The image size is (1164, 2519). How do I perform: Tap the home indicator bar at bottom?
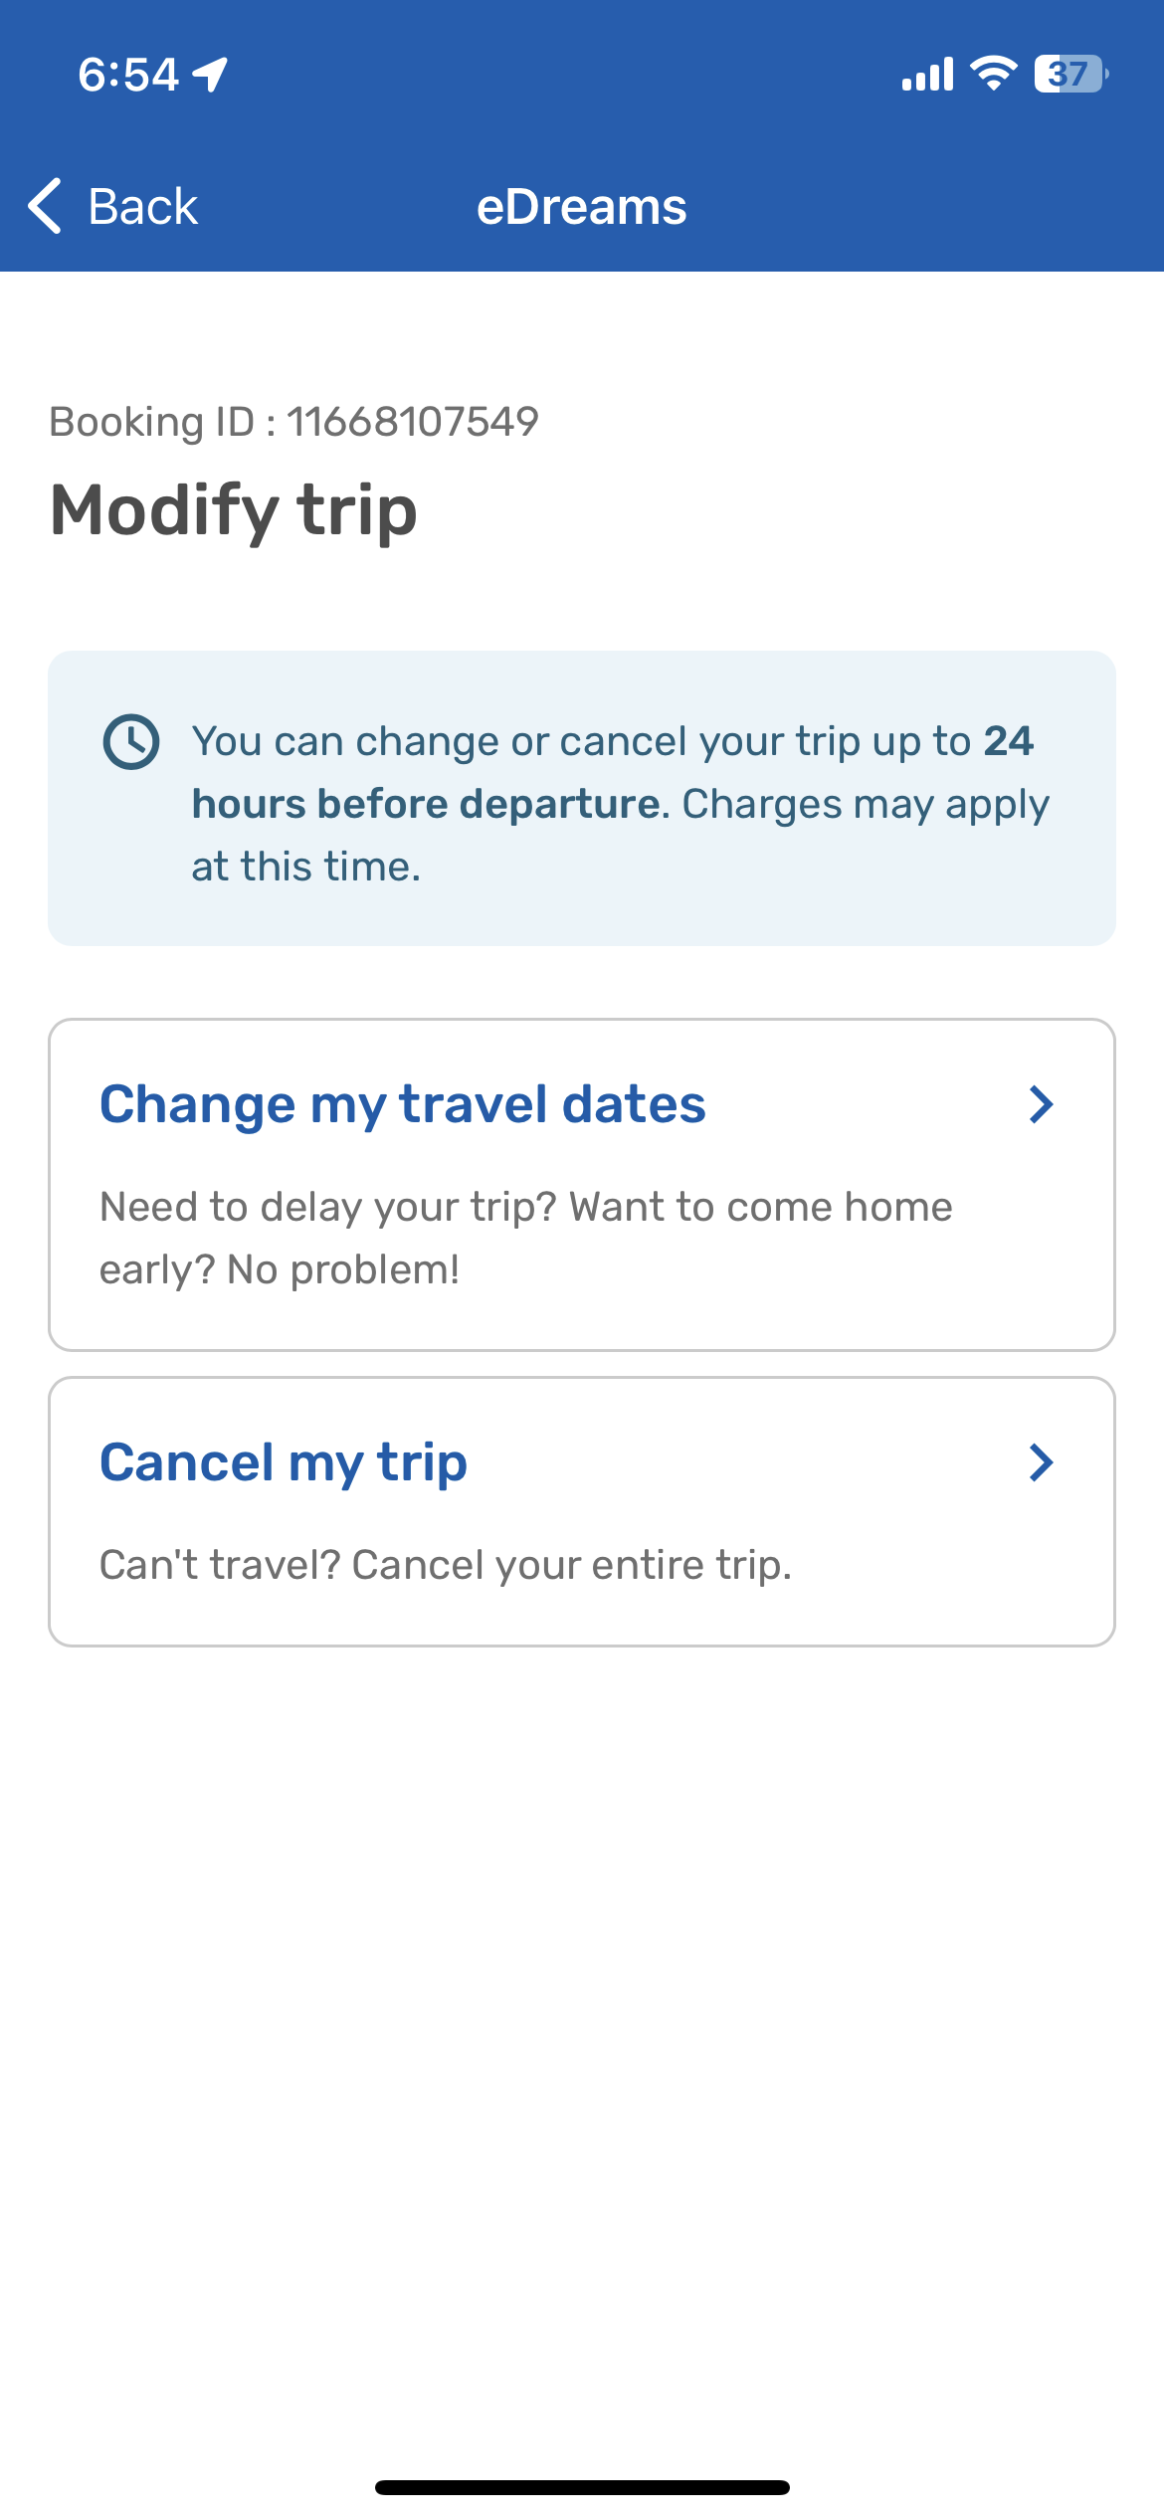(x=582, y=2487)
